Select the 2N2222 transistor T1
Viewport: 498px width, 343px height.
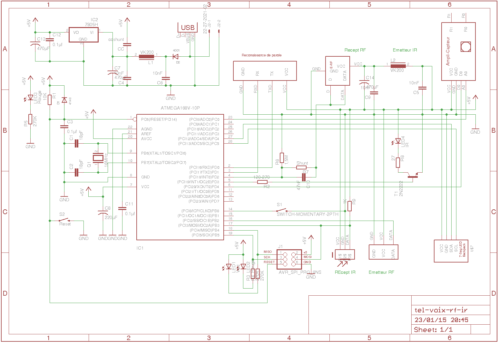pyautogui.click(x=413, y=176)
